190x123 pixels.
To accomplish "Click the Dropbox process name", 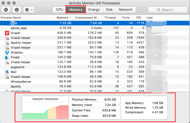I will pos(17,52).
